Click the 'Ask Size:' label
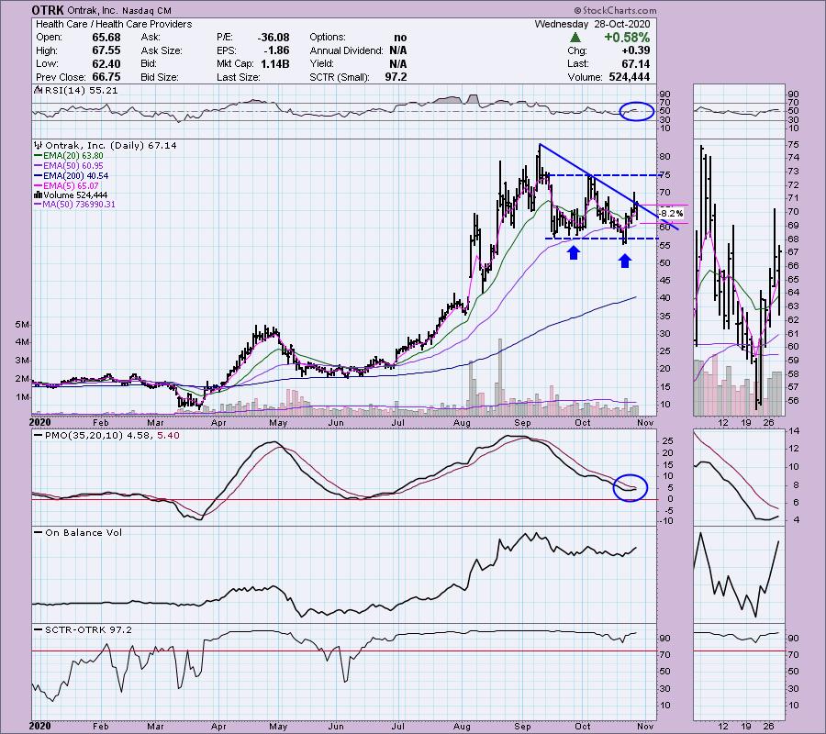Viewport: 826px width, 734px height. point(162,50)
